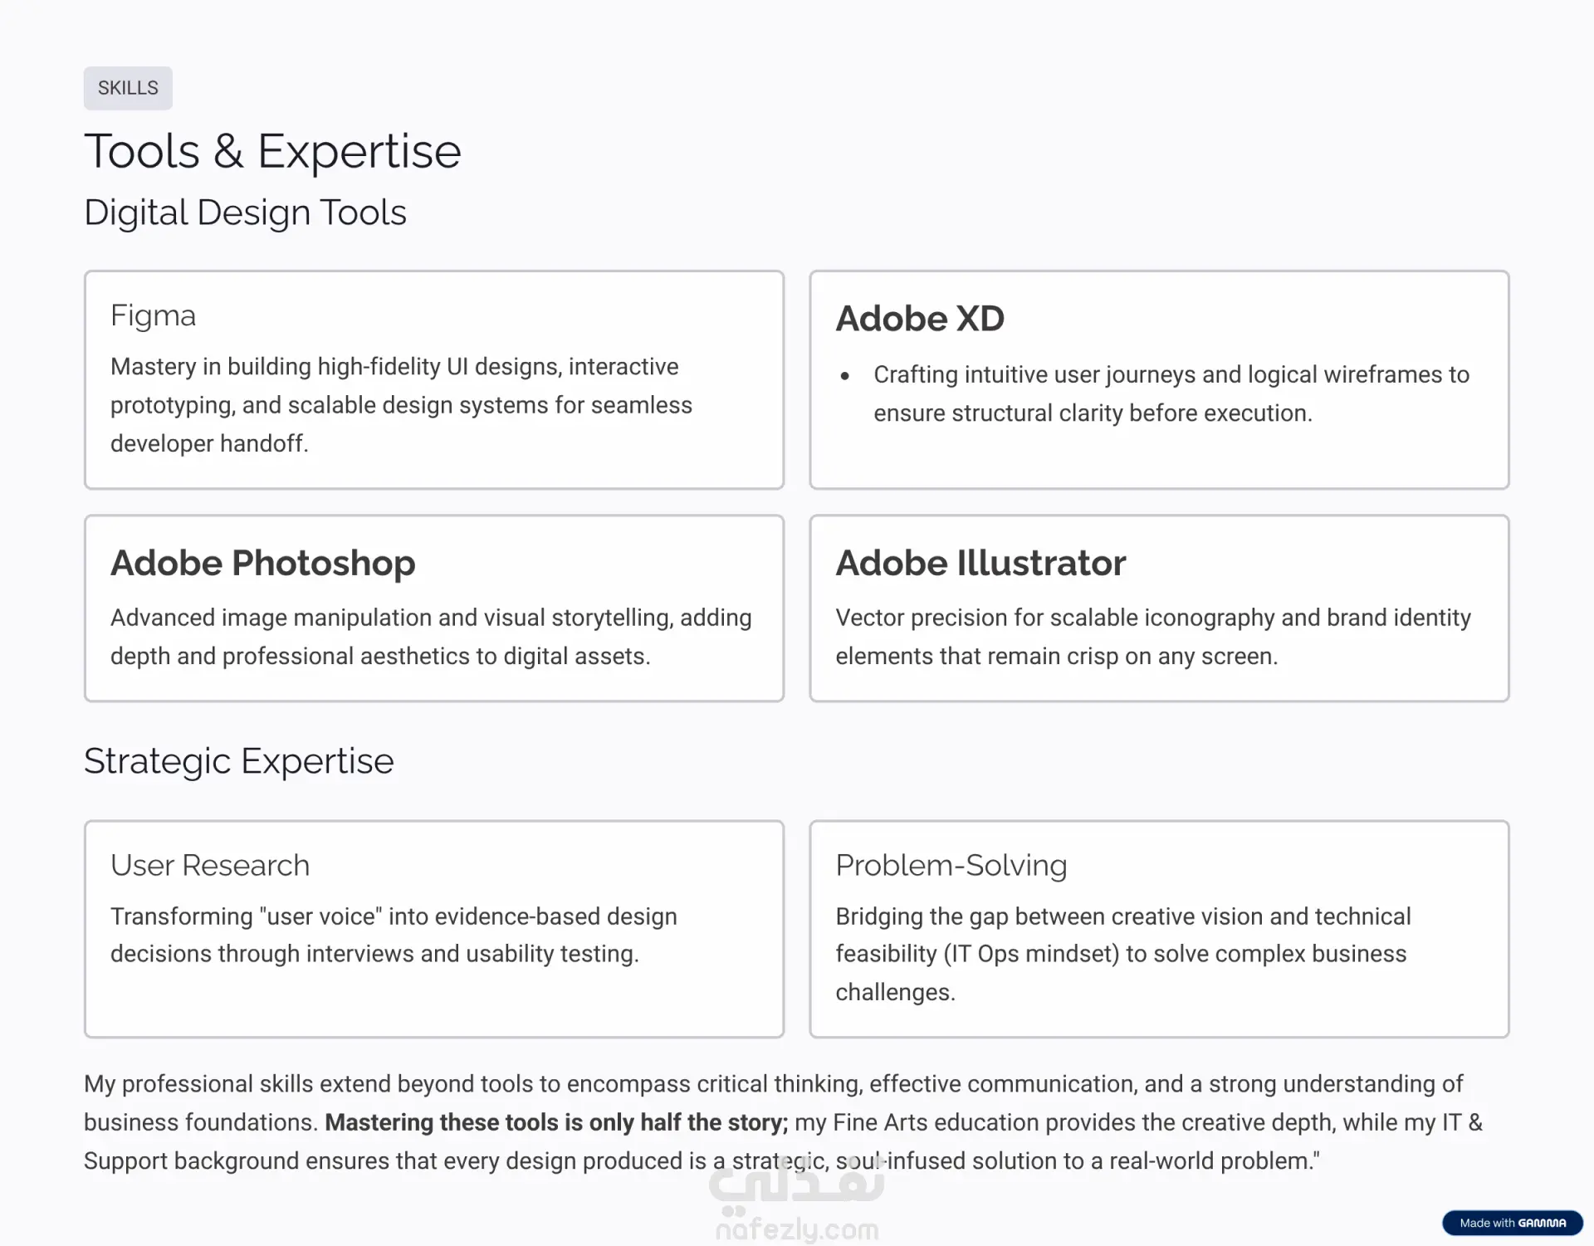
Task: Click the Tools & Expertise title
Action: [x=272, y=151]
